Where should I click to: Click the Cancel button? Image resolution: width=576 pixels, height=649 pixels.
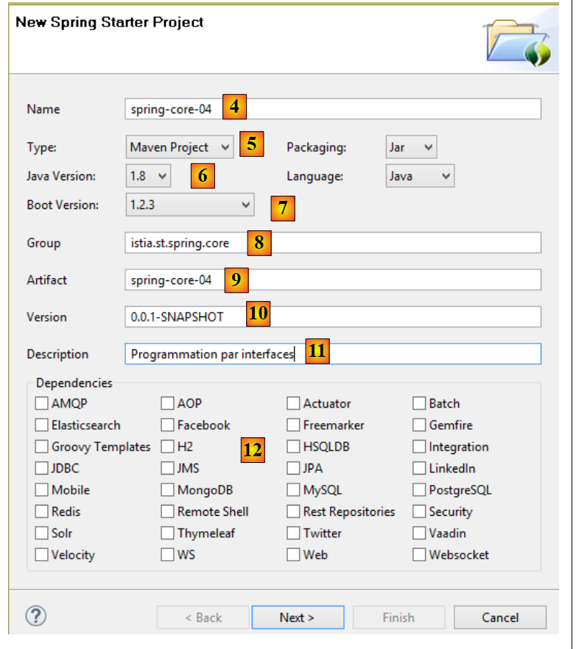(500, 617)
